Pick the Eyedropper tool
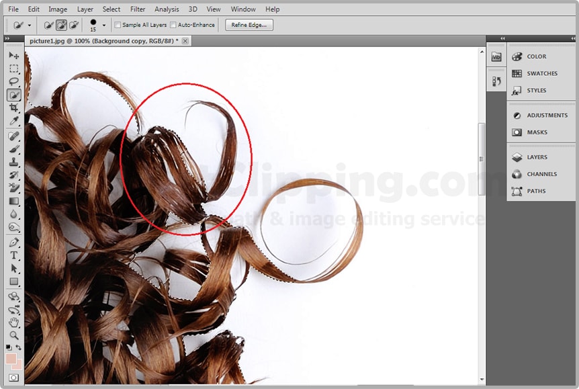The image size is (579, 389). coord(13,120)
